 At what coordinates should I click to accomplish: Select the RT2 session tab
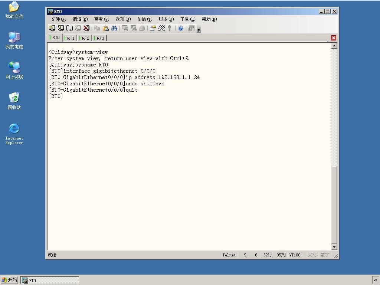(x=85, y=38)
